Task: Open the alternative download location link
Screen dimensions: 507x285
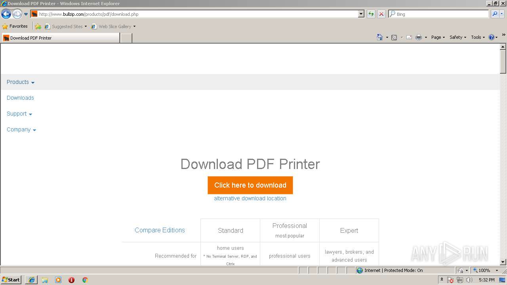Action: point(250,198)
